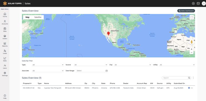The width and height of the screenshot is (206, 101).
Task: Go to Accounts in sidebar
Action: tap(5, 22)
